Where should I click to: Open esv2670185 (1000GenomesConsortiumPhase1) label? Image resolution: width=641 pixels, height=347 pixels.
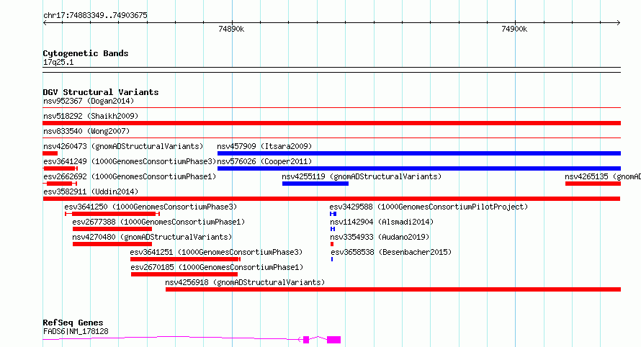point(217,267)
